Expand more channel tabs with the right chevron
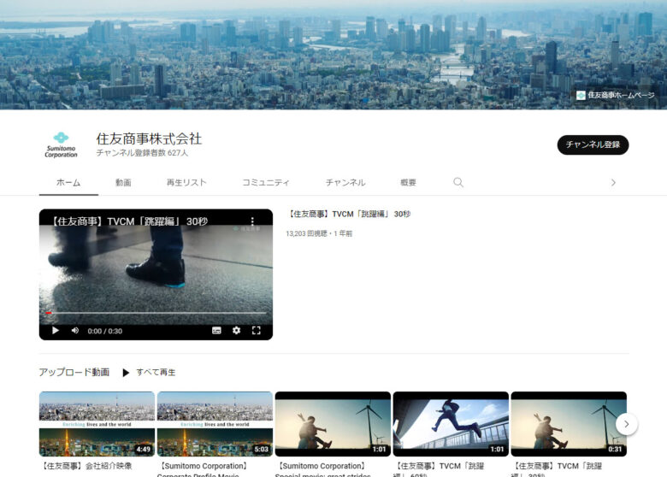This screenshot has height=477, width=667. pyautogui.click(x=613, y=182)
